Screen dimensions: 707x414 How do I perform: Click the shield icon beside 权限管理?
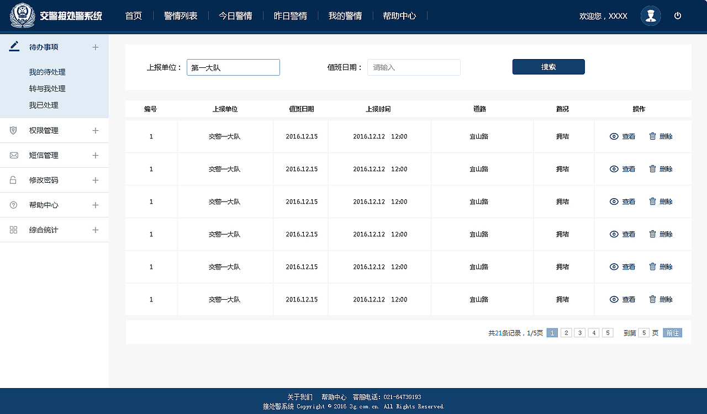click(x=13, y=130)
